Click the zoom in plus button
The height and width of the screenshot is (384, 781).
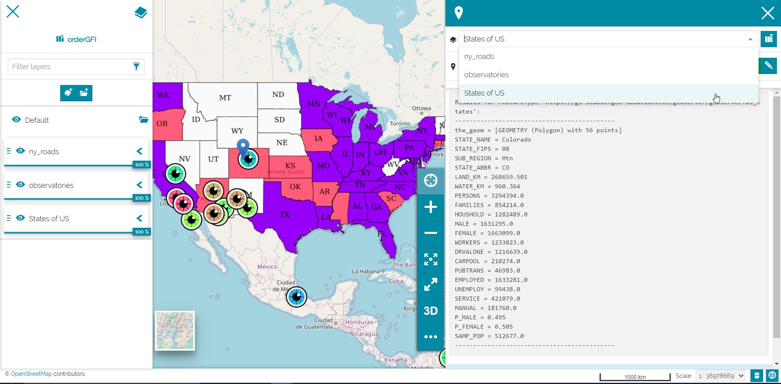point(430,207)
